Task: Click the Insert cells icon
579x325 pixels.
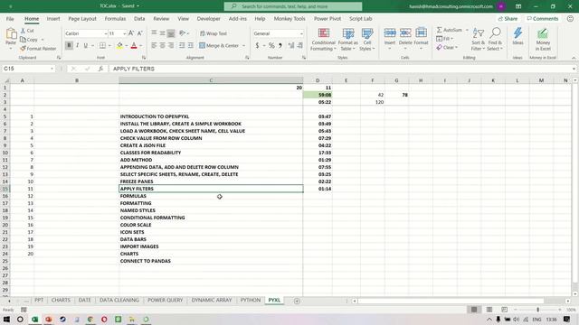Action: [x=390, y=34]
